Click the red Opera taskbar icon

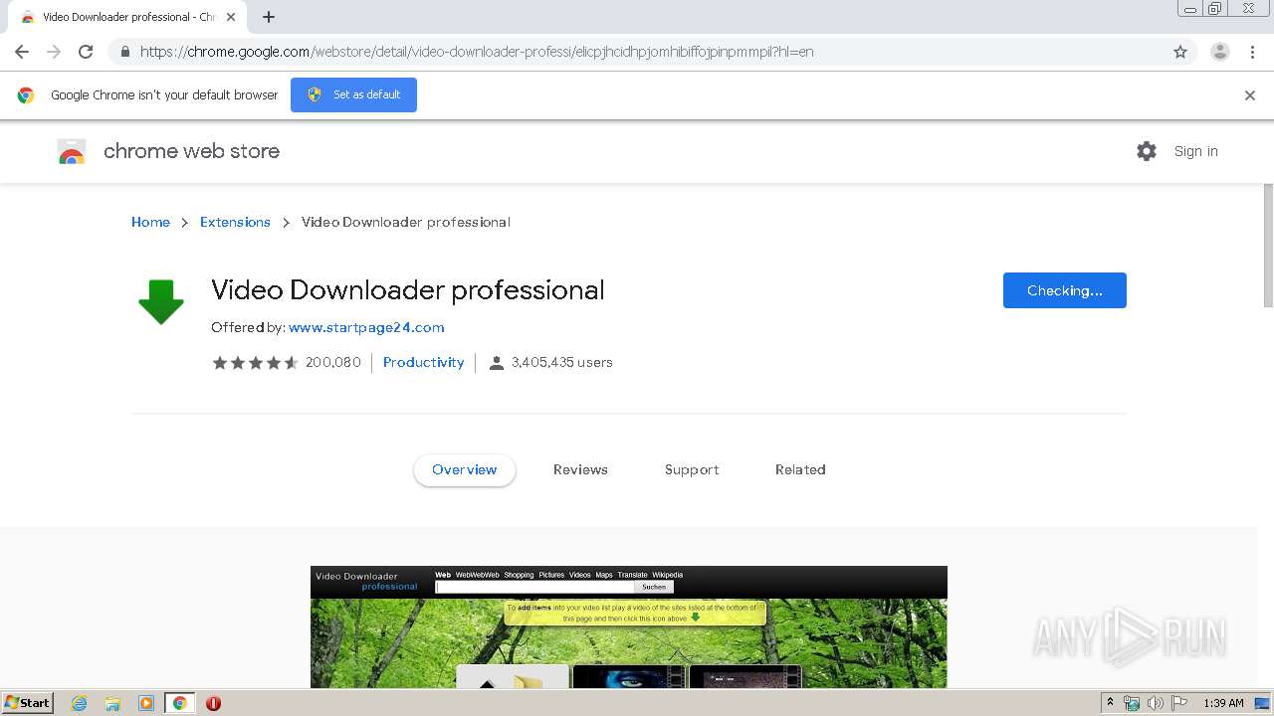tap(213, 703)
